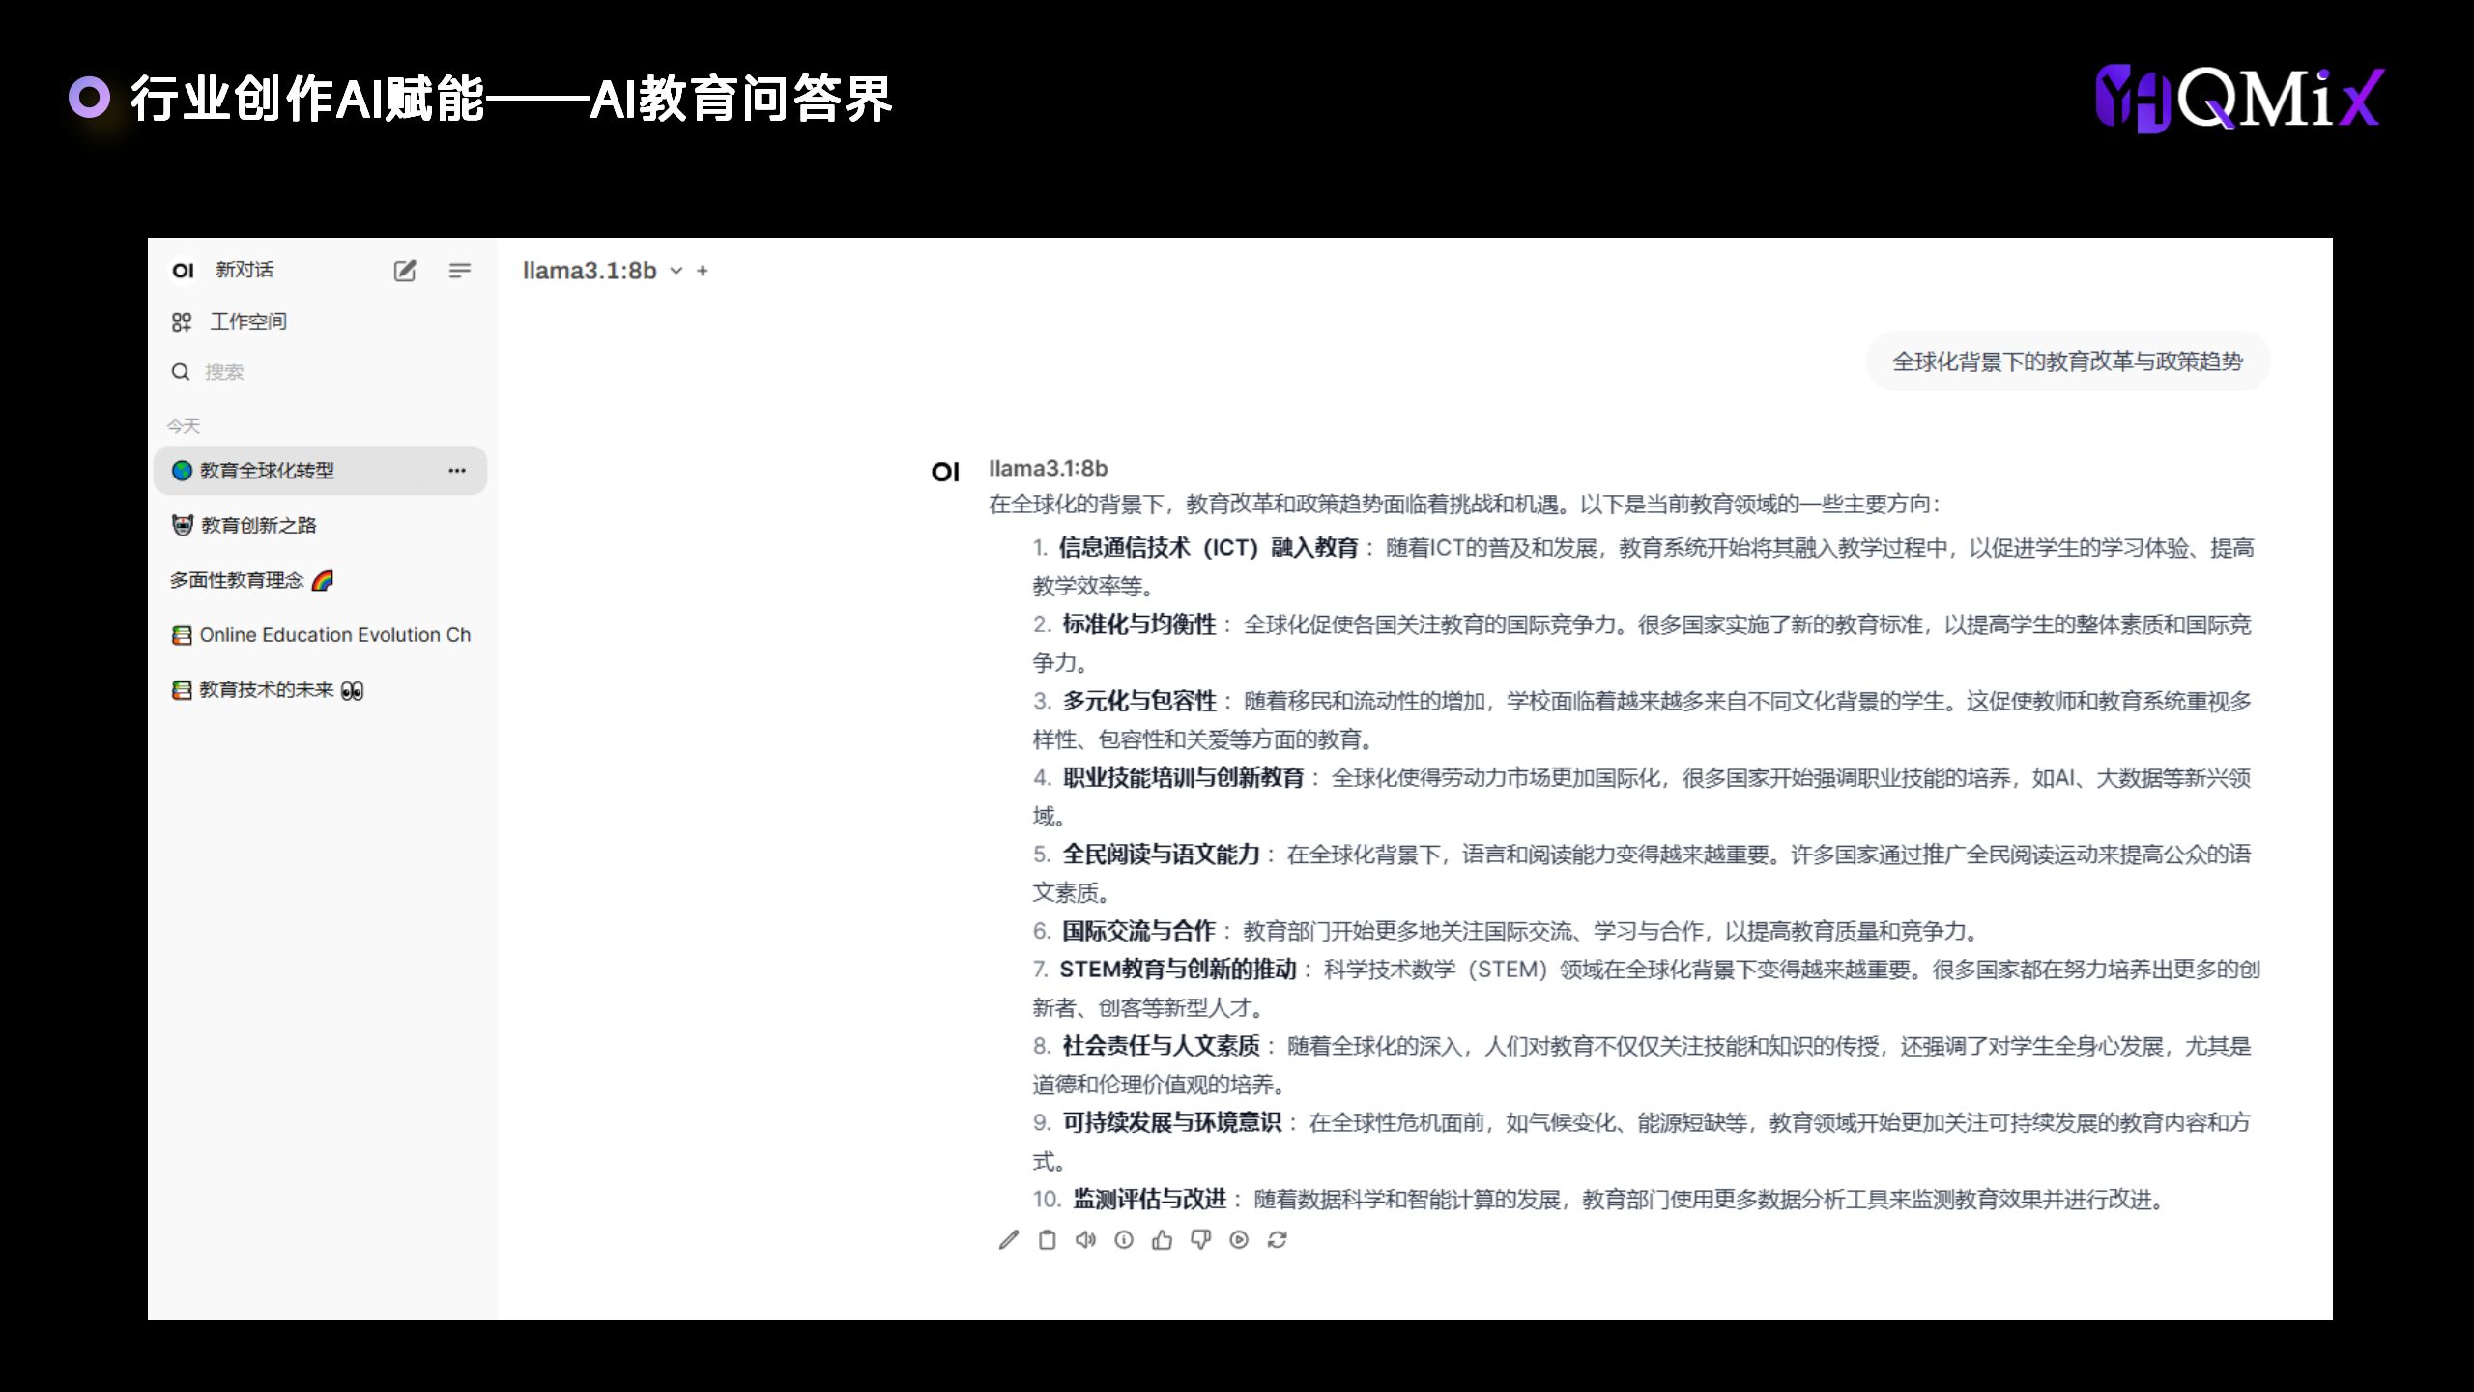Show generation info icon
This screenshot has height=1392, width=2474.
[1124, 1240]
